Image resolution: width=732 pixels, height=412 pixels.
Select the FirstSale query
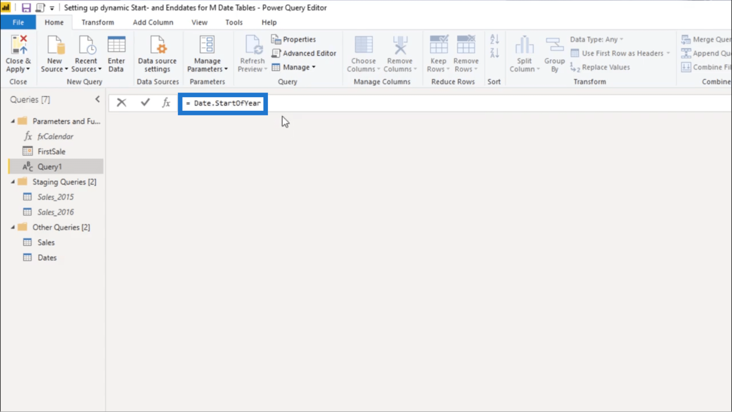click(51, 152)
